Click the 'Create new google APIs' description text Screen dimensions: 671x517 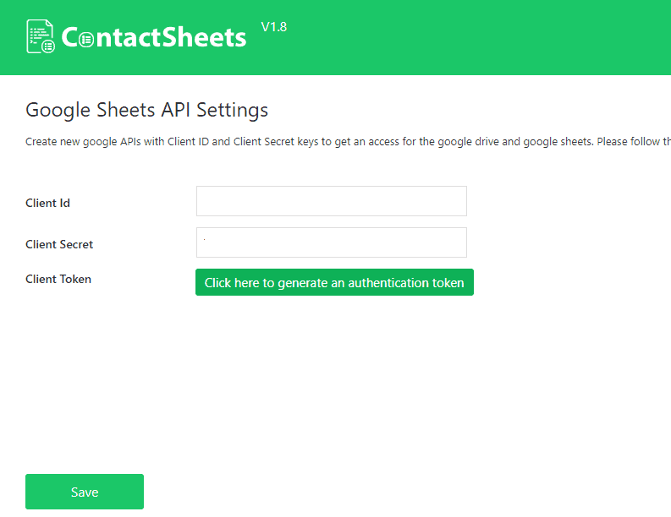coord(348,141)
